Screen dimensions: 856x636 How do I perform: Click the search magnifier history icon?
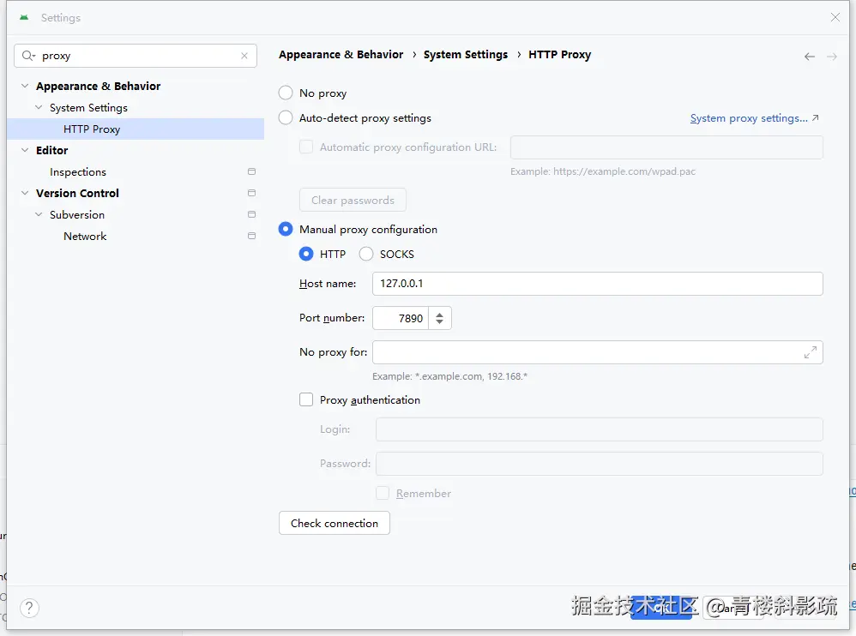click(x=28, y=56)
